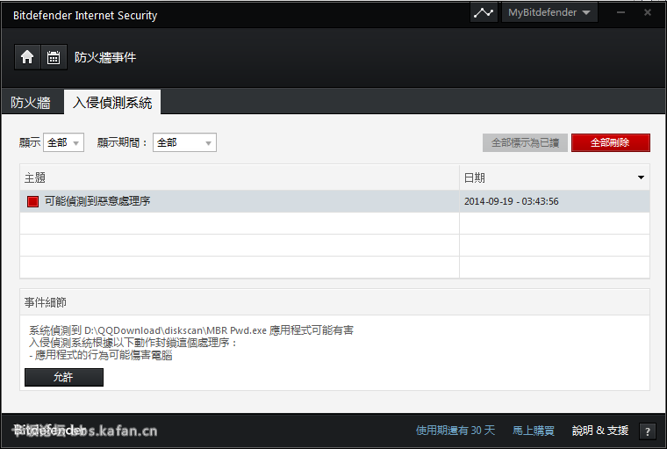Click the 主題 column header
The height and width of the screenshot is (449, 667).
pyautogui.click(x=240, y=177)
